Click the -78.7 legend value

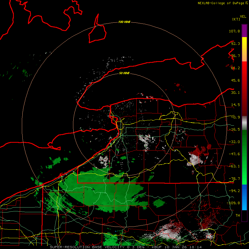tap(234, 179)
